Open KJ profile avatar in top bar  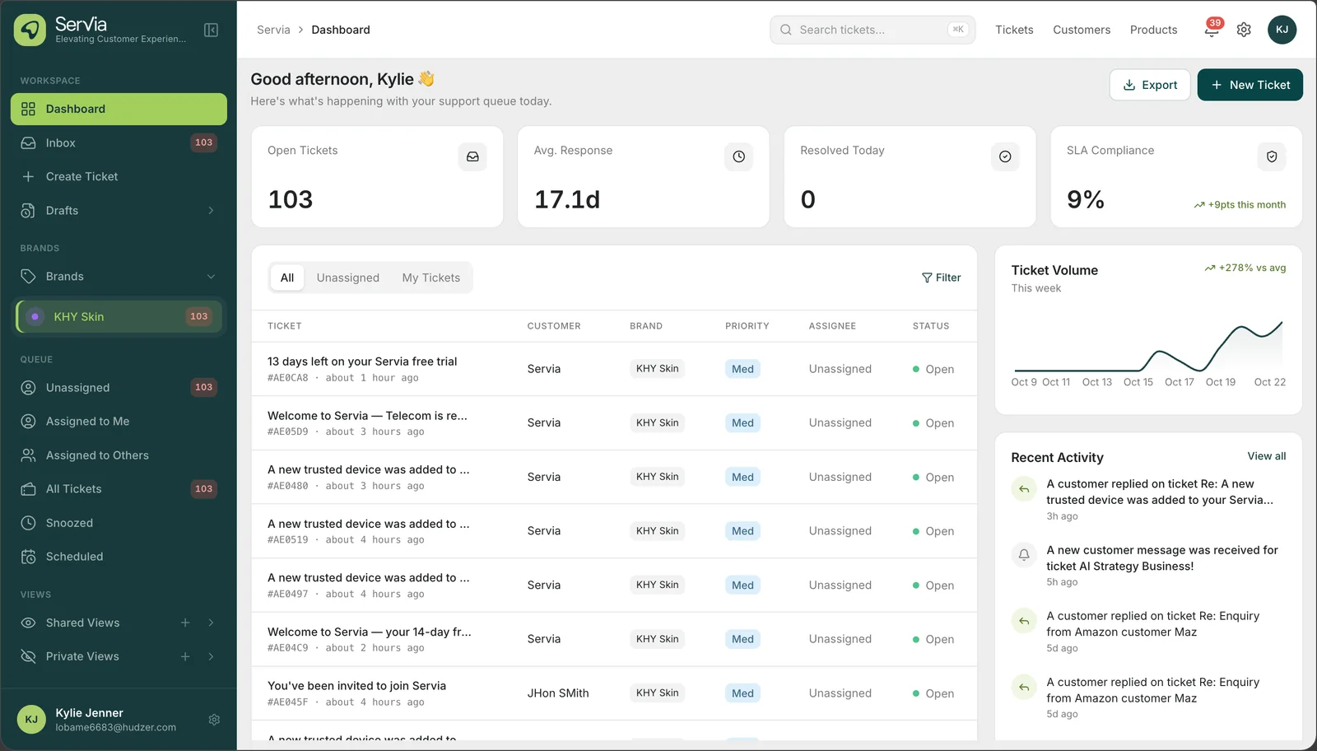tap(1282, 30)
